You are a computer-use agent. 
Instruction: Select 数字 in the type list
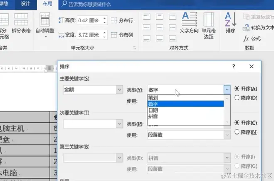click(185, 104)
